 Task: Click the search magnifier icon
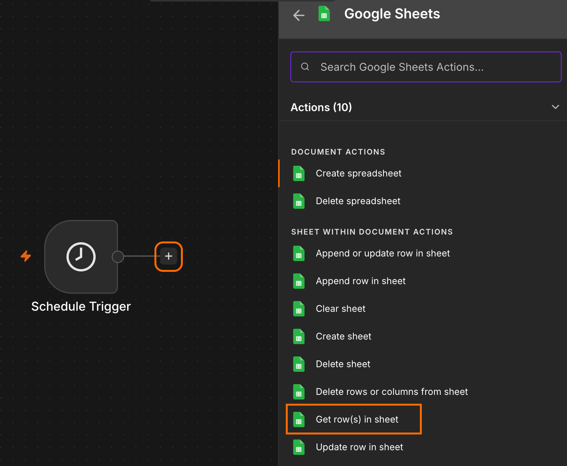pyautogui.click(x=305, y=67)
